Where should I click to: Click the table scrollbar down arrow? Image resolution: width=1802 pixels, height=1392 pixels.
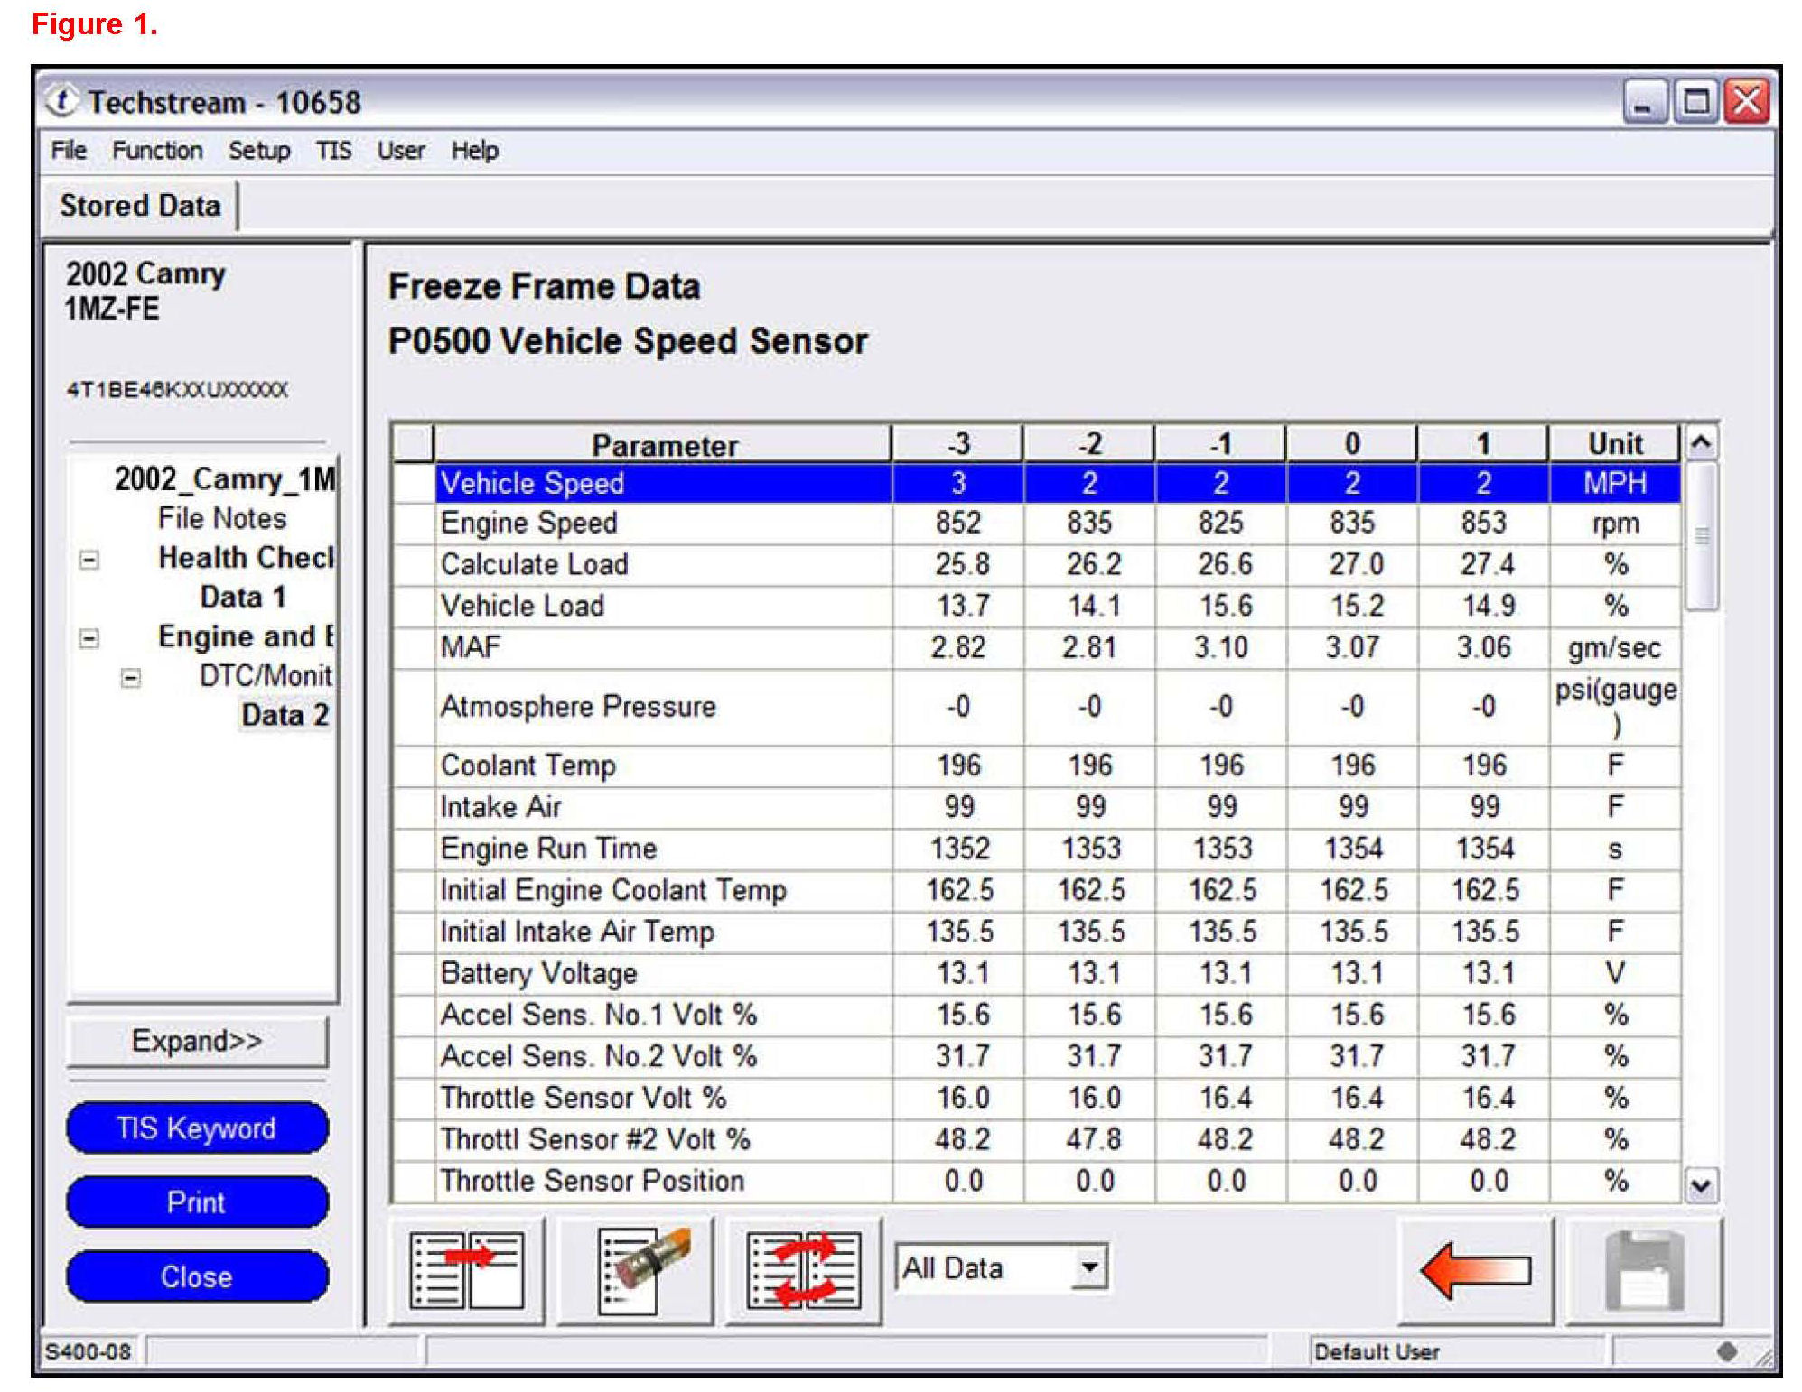point(1700,1185)
